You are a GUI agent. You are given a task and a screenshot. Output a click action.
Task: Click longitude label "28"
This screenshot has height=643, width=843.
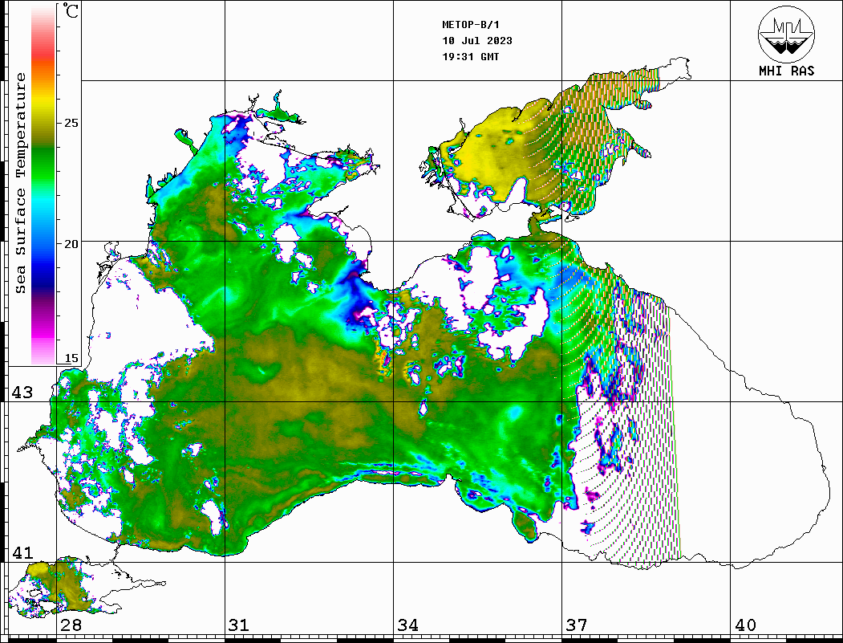coord(71,625)
